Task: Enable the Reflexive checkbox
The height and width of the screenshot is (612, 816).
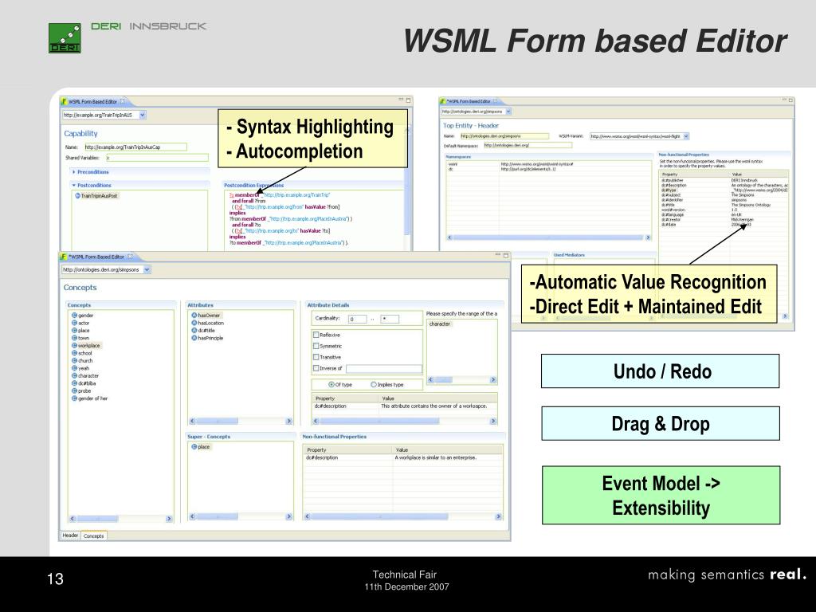Action: (x=316, y=335)
